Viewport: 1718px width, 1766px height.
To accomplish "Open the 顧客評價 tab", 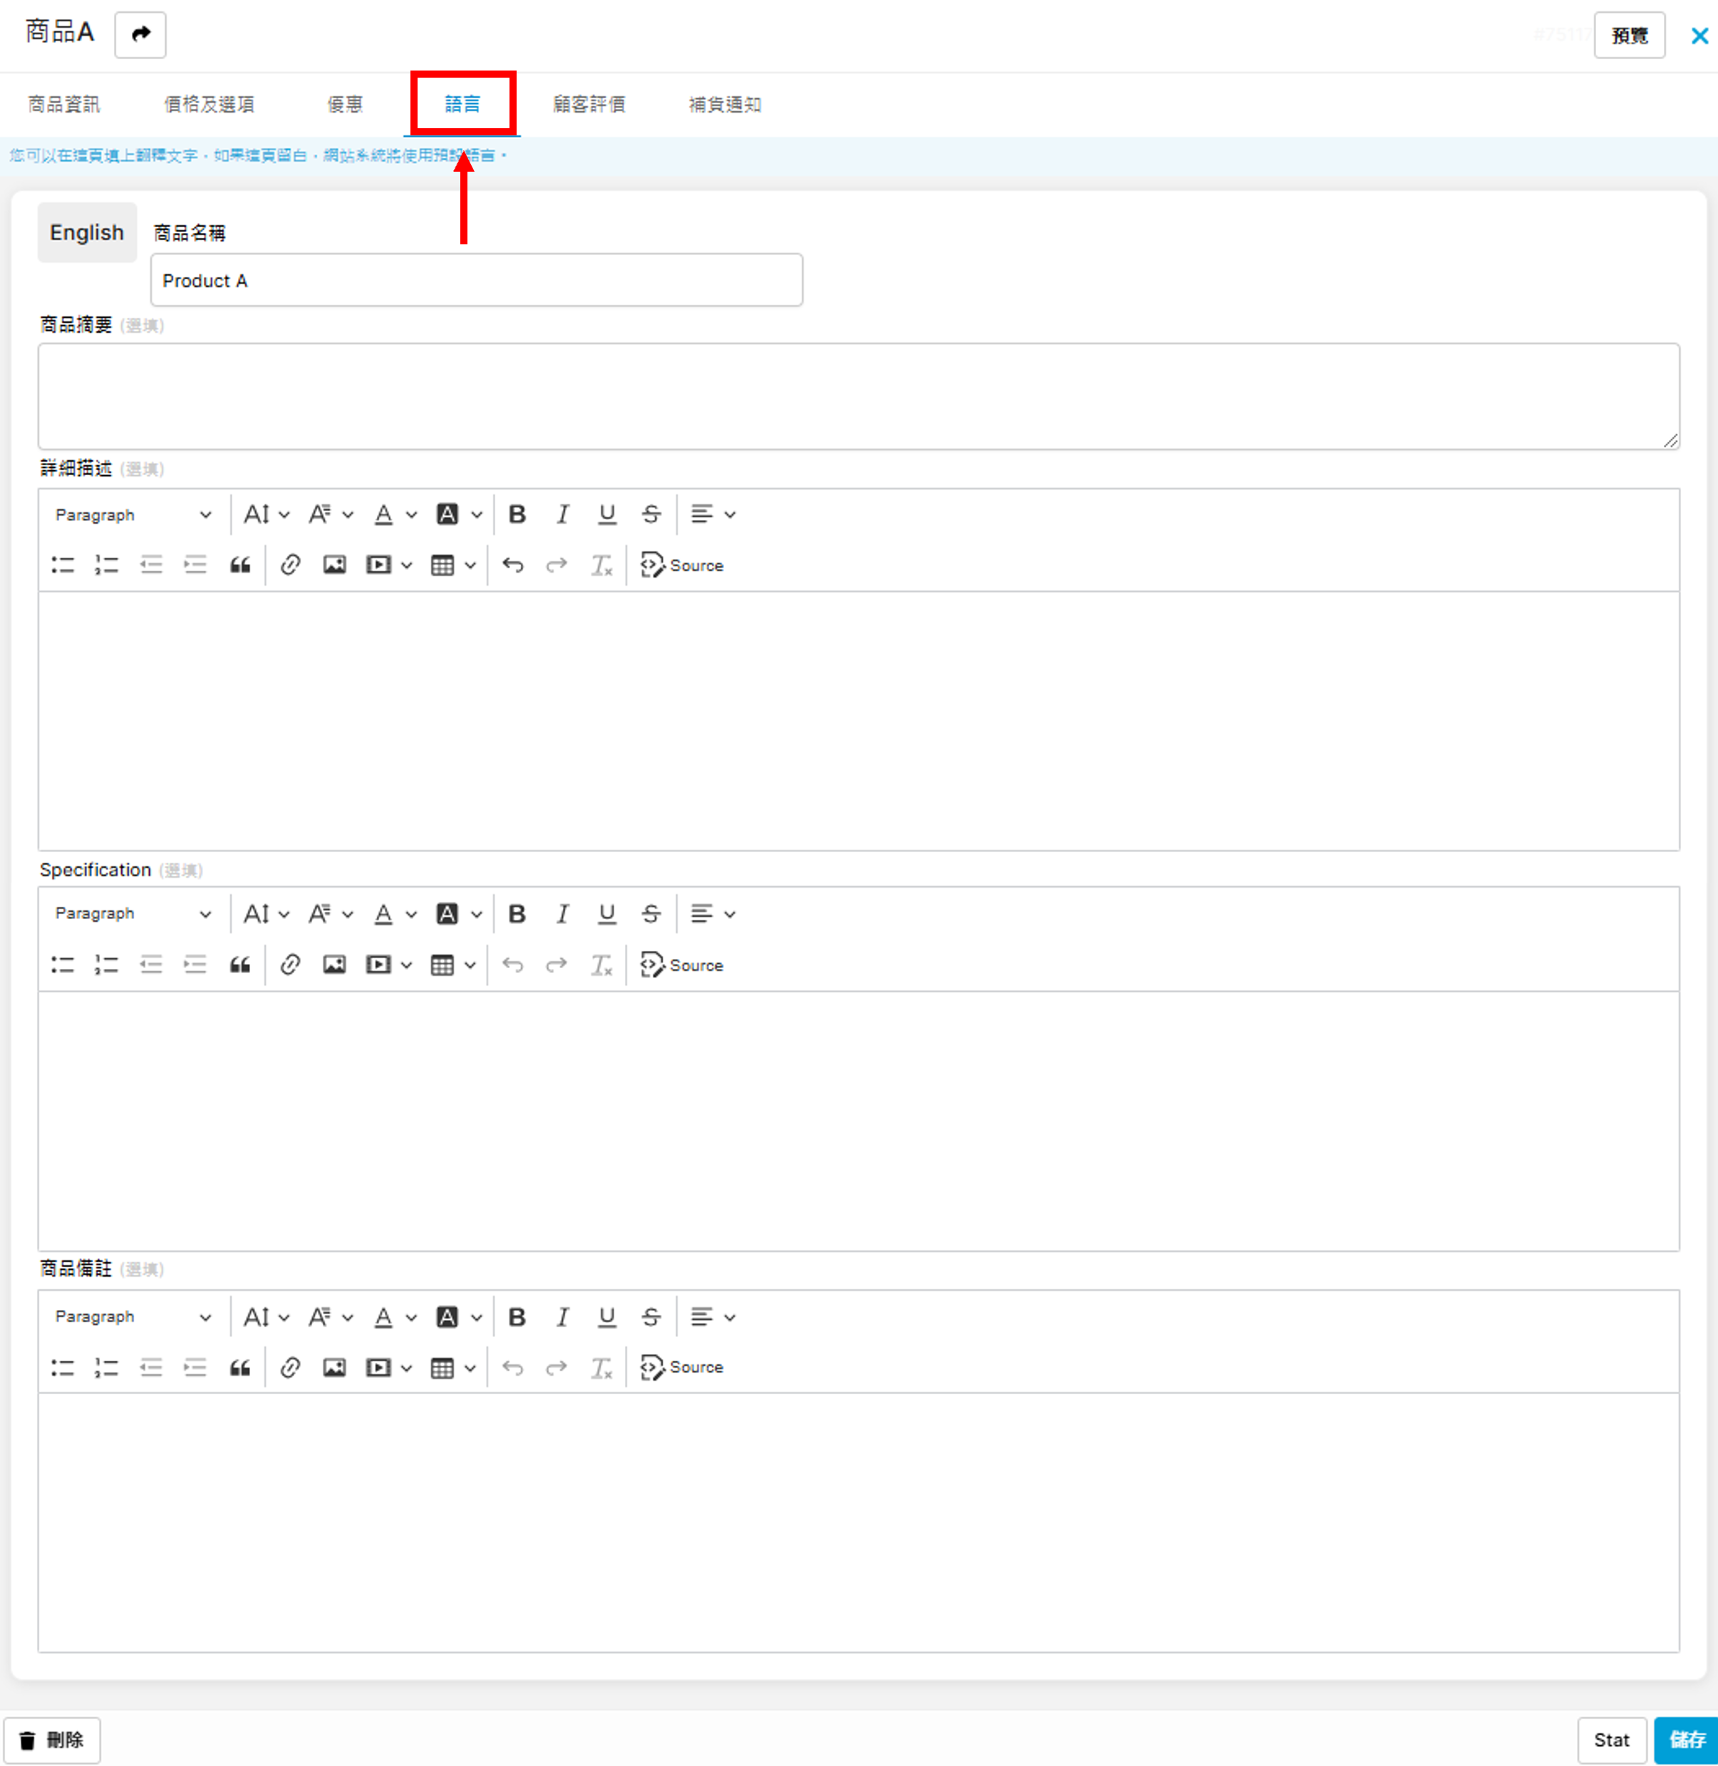I will click(589, 105).
